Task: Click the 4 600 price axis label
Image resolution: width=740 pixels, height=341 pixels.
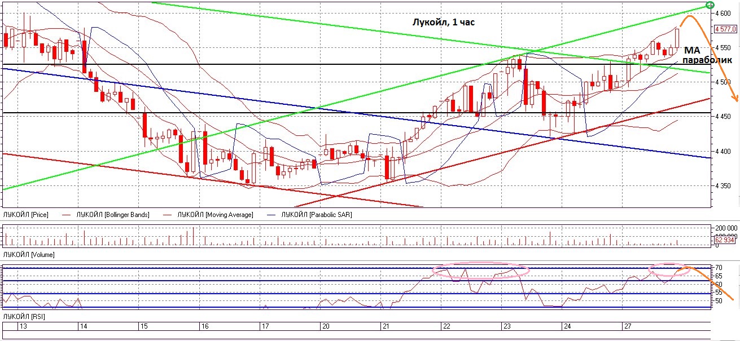Action: [724, 12]
